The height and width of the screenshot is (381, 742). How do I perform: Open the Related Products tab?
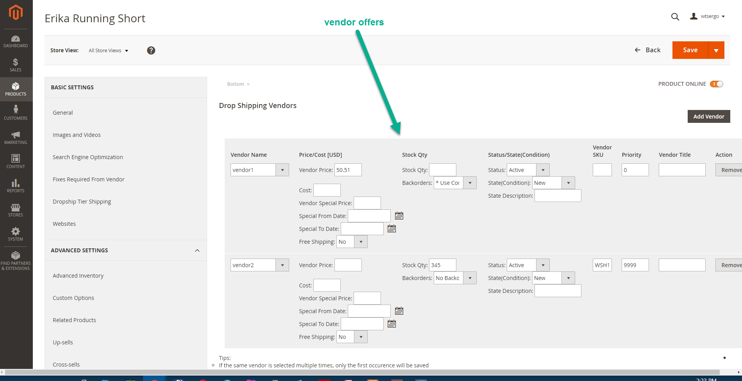(x=74, y=320)
